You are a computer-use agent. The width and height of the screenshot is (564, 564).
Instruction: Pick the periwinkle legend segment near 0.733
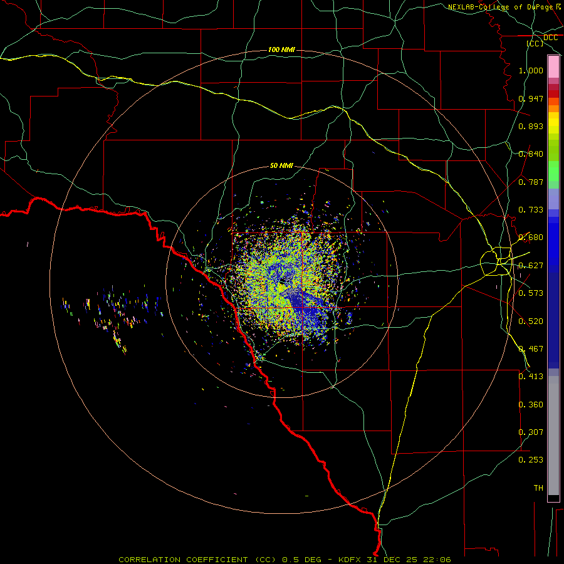pyautogui.click(x=553, y=199)
